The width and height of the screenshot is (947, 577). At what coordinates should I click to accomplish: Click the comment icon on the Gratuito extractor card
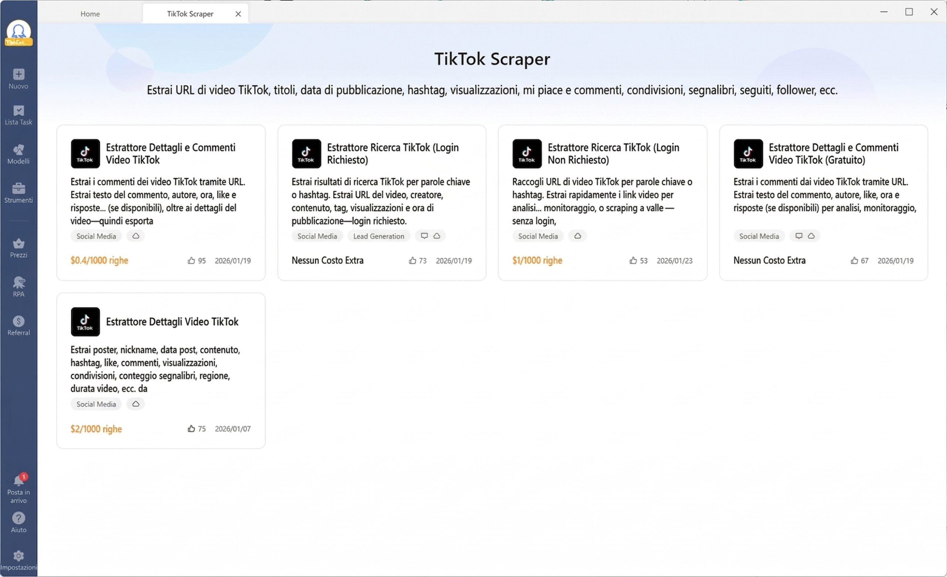coord(799,236)
